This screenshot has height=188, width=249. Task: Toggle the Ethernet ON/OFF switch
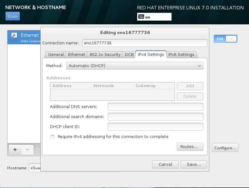[225, 39]
